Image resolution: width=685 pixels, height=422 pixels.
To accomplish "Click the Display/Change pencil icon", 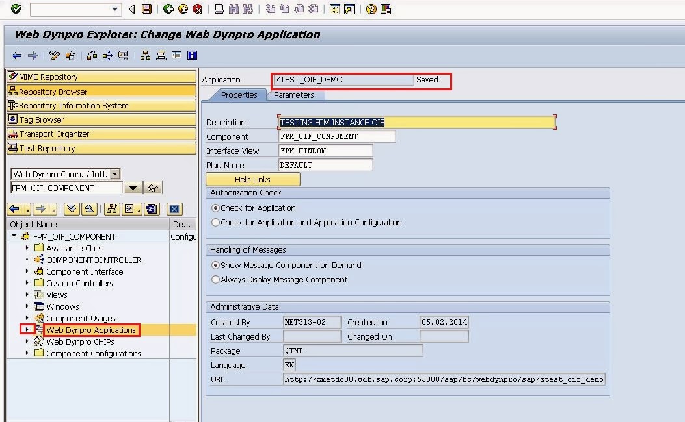I will point(55,56).
